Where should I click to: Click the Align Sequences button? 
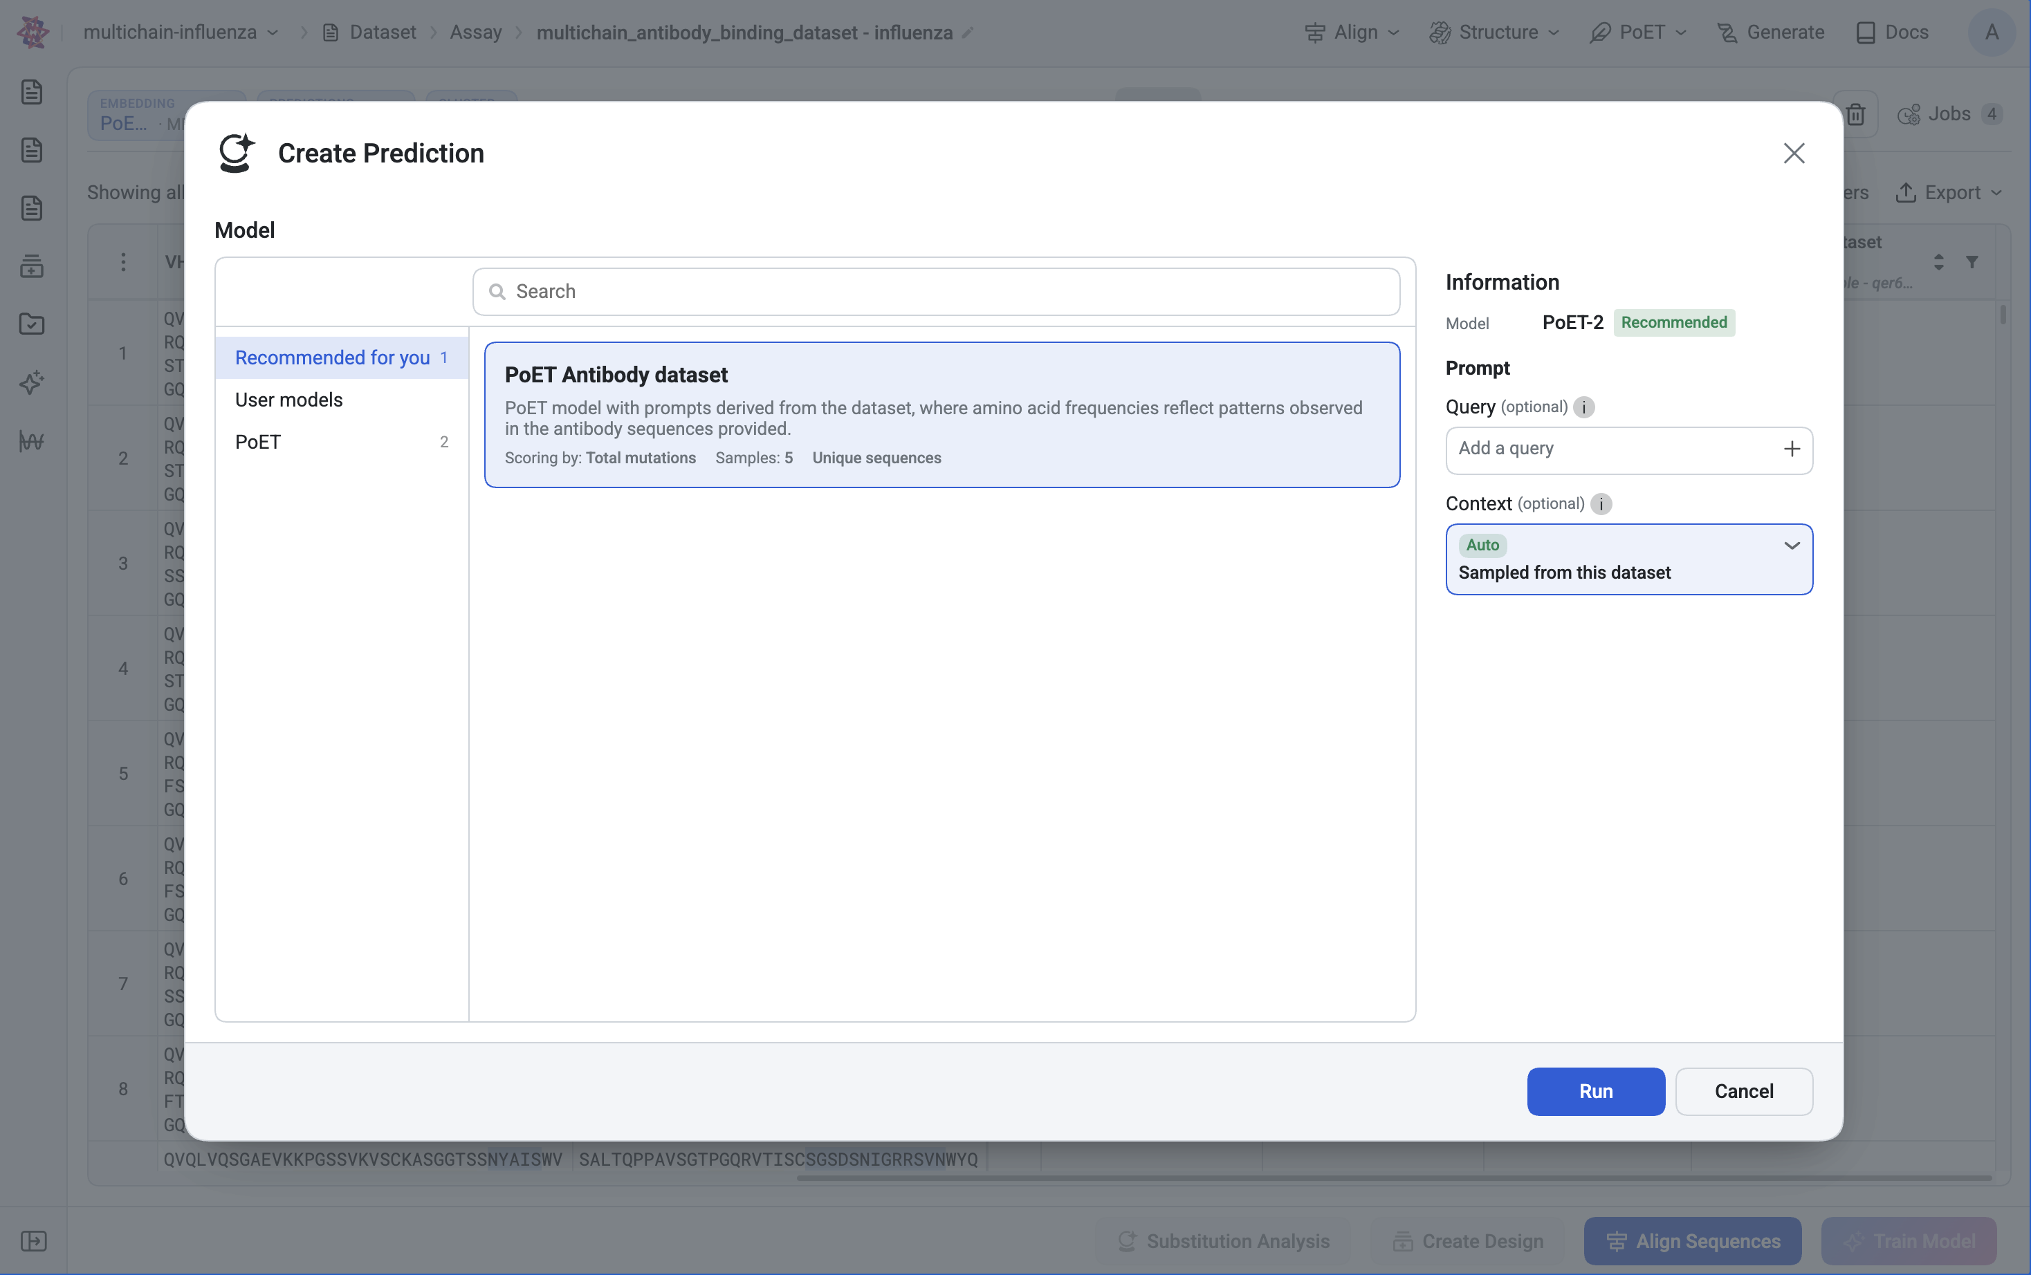(x=1692, y=1241)
